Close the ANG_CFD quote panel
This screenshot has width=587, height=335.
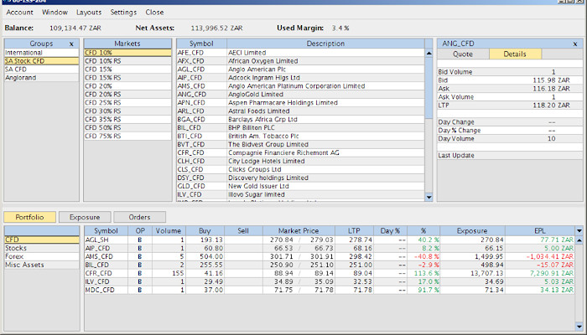point(574,43)
